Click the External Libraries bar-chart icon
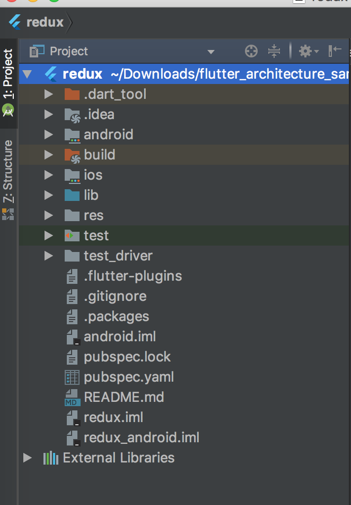Viewport: 351px width, 505px height. tap(51, 458)
